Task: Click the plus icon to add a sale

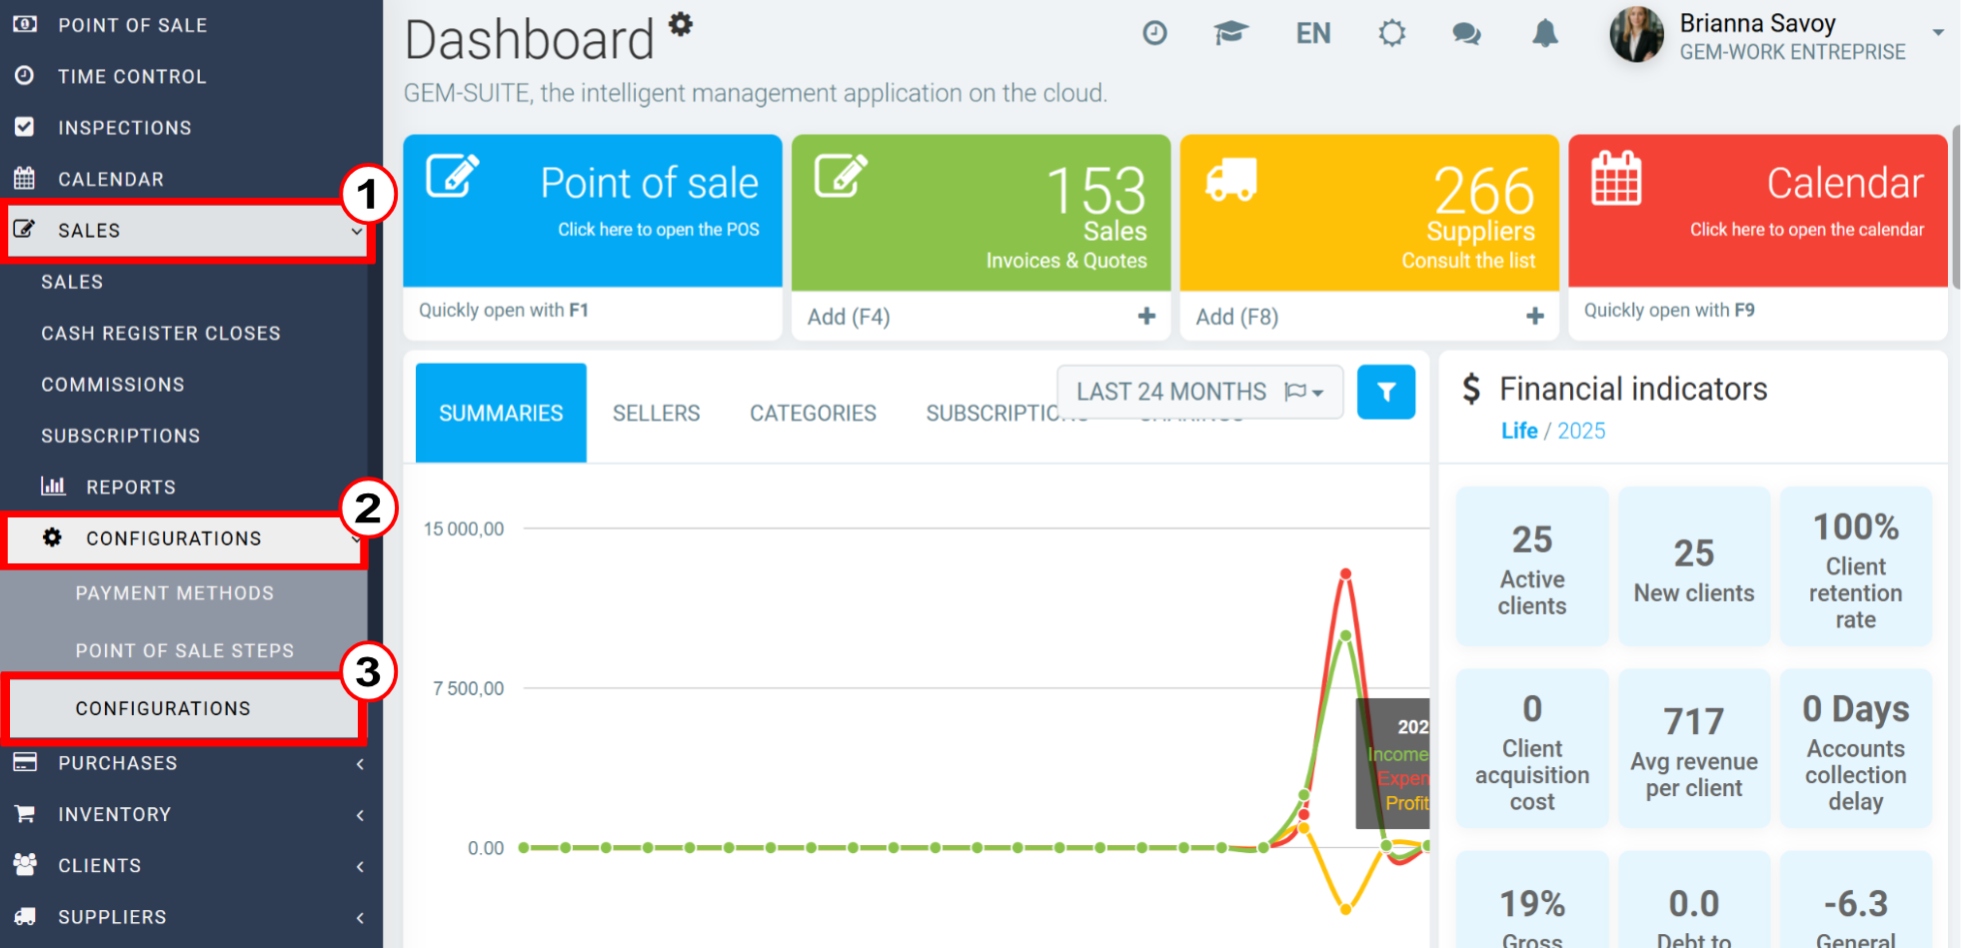Action: 1146,316
